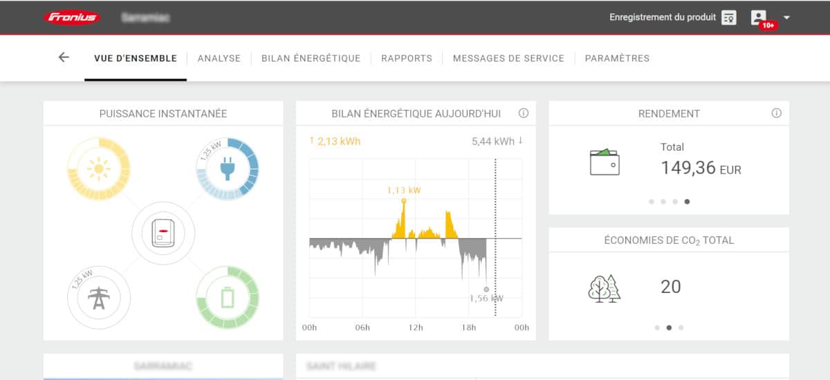Open the product registration icon
Viewport: 830px width, 380px height.
coord(728,18)
